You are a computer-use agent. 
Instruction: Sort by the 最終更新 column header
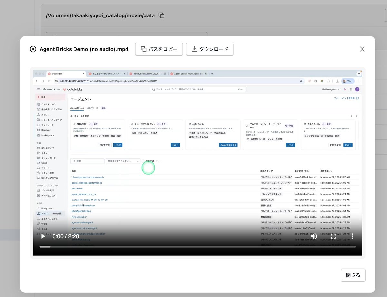coord(326,171)
